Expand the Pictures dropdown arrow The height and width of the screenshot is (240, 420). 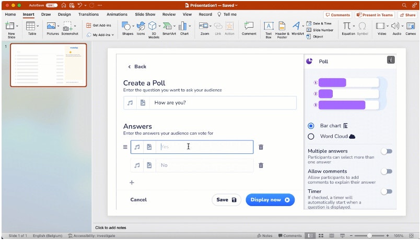(x=58, y=26)
